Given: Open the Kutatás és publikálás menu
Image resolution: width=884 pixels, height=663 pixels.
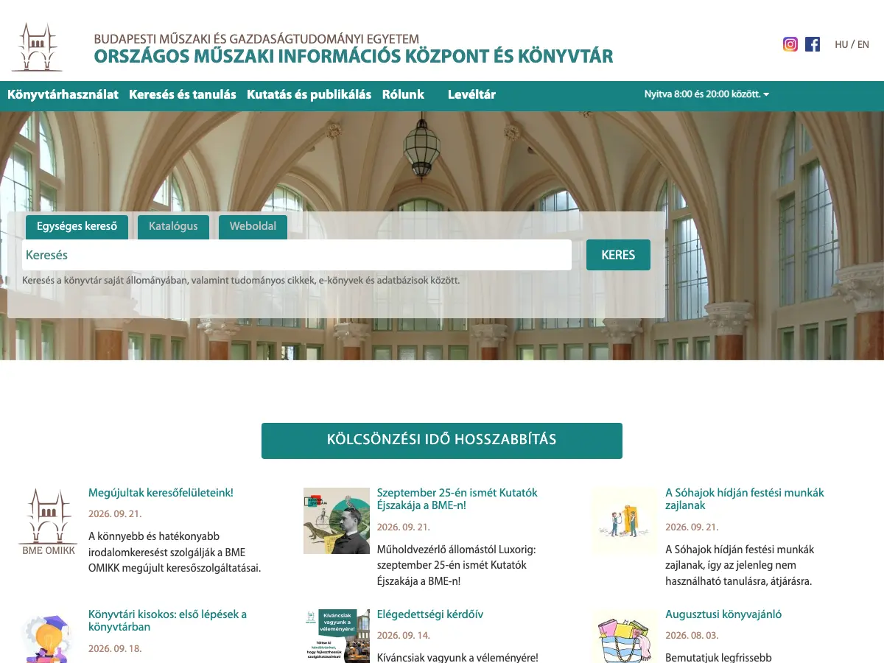Looking at the screenshot, I should coord(309,94).
